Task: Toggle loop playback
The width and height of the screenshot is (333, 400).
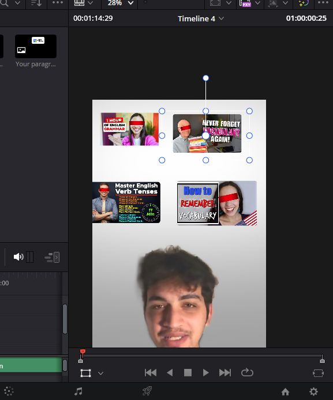Action: [x=247, y=372]
